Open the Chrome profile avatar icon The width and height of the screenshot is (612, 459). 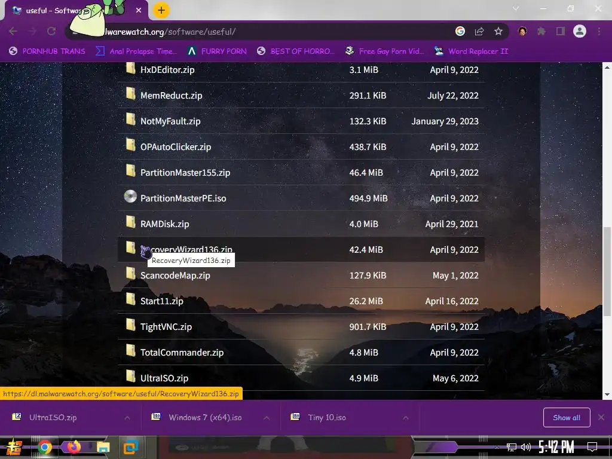tap(580, 31)
